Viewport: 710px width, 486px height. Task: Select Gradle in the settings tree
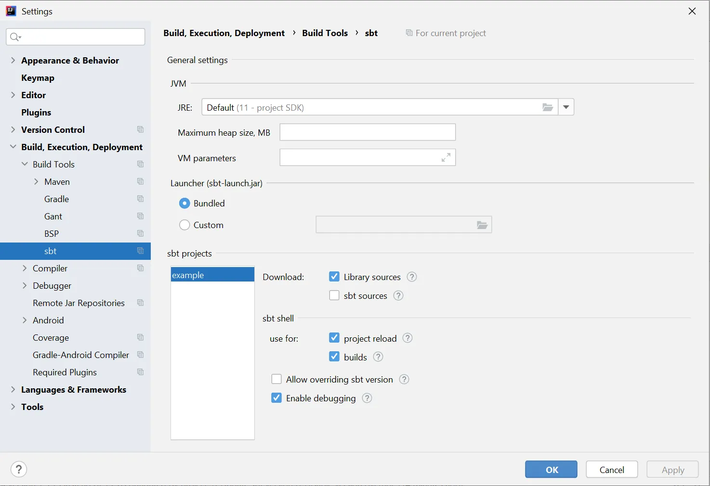(56, 199)
